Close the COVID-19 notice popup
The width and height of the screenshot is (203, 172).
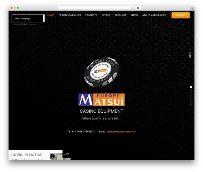(x=67, y=154)
